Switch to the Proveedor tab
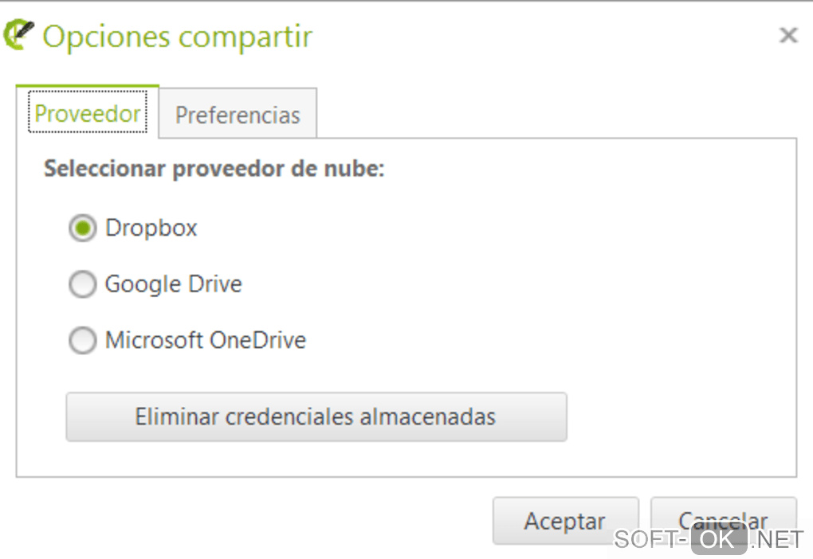813x559 pixels. click(x=88, y=114)
